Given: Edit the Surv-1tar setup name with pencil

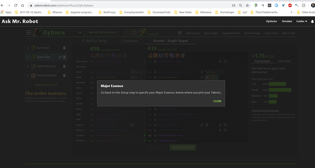Looking at the screenshot, I should click(60, 57).
